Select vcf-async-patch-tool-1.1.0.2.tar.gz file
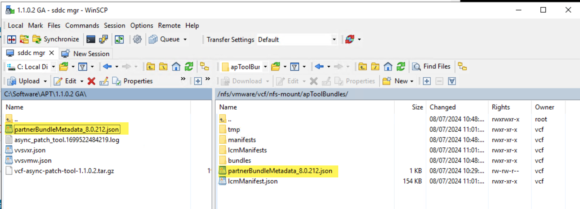The height and width of the screenshot is (209, 580). click(64, 171)
